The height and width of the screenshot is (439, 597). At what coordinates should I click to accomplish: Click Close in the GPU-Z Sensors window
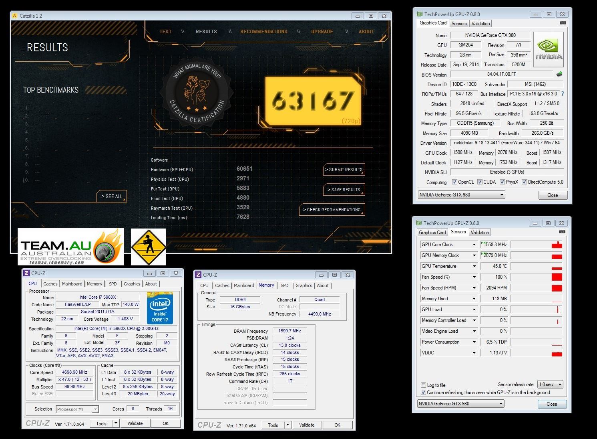point(552,404)
